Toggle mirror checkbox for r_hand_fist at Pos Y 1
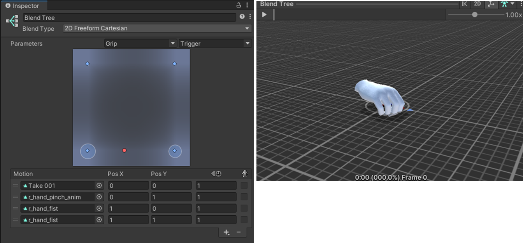This screenshot has width=523, height=243. [244, 220]
